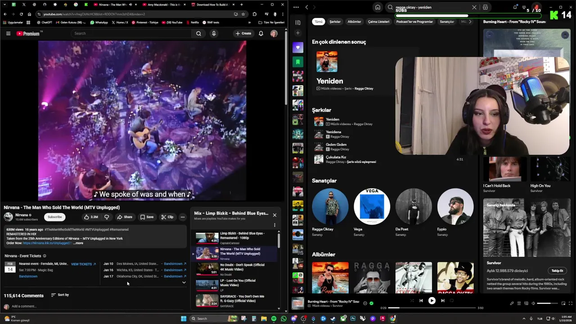Viewport: 576px width, 324px height.
Task: Open YouTube notifications bell
Action: point(261,33)
